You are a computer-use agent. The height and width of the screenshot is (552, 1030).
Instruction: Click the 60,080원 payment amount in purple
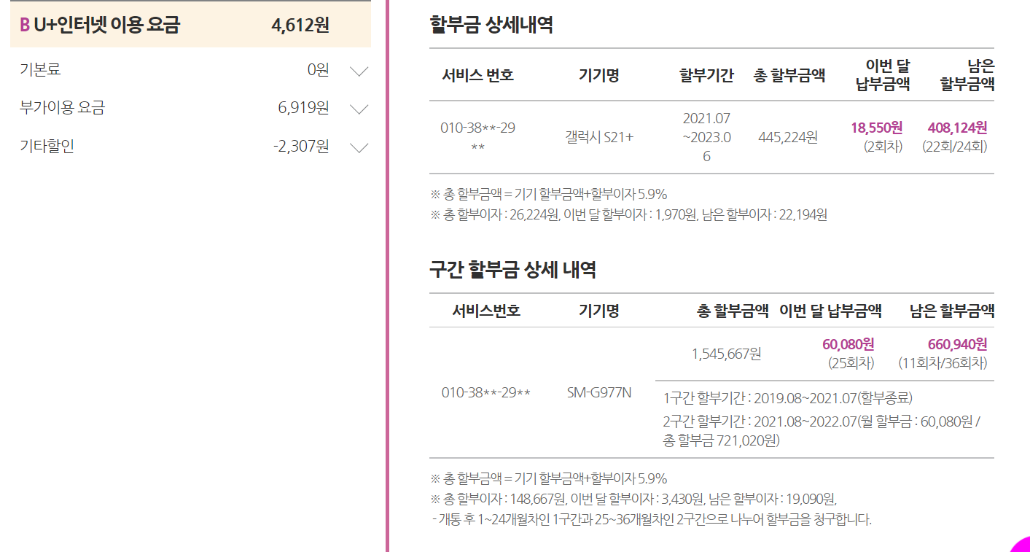(x=848, y=343)
